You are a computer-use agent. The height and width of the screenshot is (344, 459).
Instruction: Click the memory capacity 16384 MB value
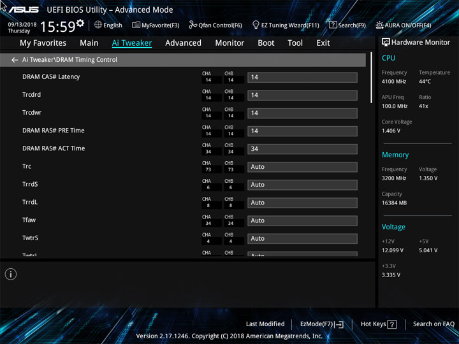tap(394, 203)
